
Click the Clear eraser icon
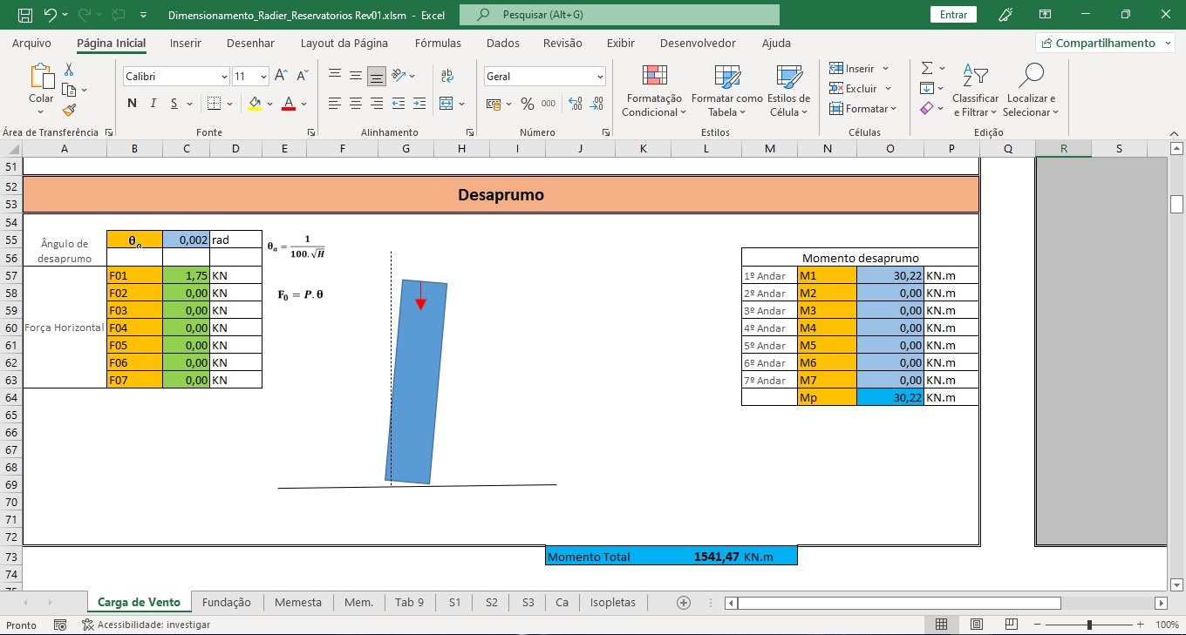[x=927, y=108]
